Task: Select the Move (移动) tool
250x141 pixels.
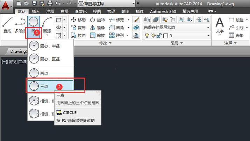Action: pyautogui.click(x=78, y=20)
